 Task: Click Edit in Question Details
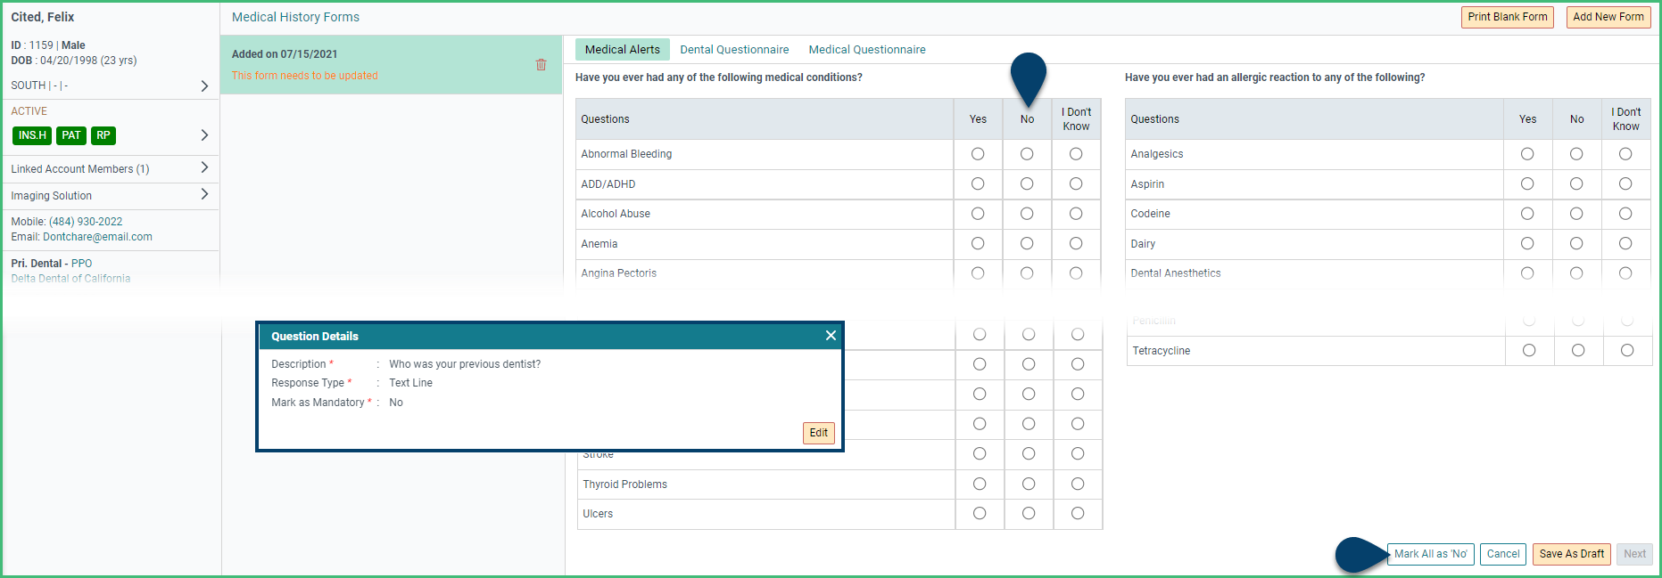[x=819, y=433]
